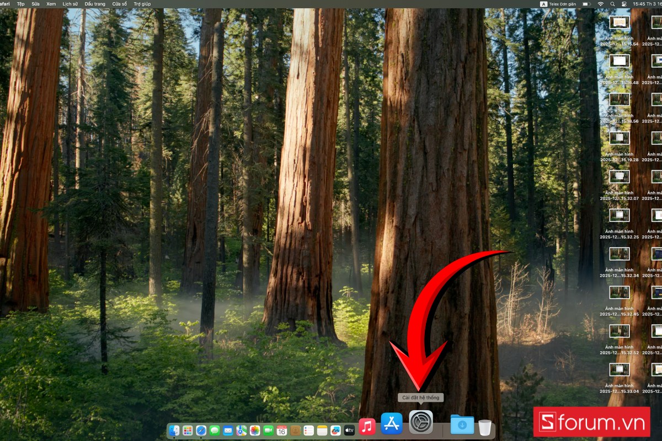Open the Lịch sử menu
This screenshot has width=662, height=441.
pos(70,4)
